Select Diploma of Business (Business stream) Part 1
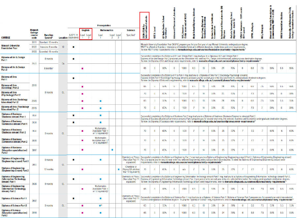This screenshot has height=218, width=297. click(x=14, y=116)
